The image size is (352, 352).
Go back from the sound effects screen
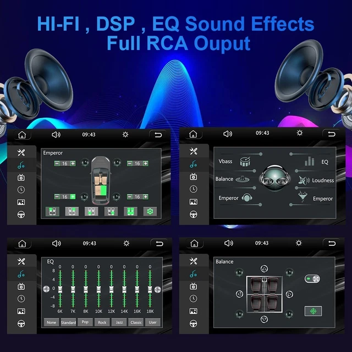(x=331, y=134)
